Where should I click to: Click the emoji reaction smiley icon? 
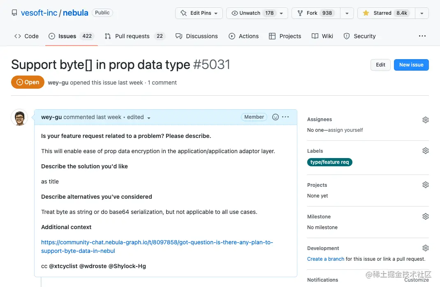[x=276, y=117]
